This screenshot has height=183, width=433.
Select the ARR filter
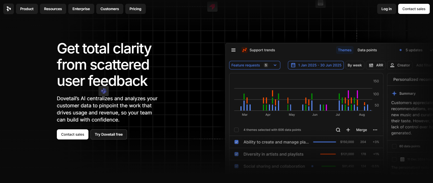coord(376,65)
